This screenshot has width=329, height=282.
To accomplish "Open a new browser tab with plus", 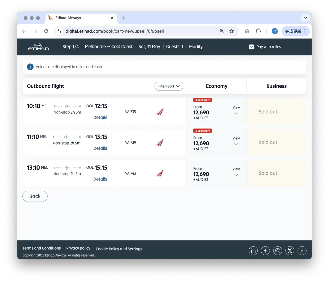I will (x=123, y=18).
